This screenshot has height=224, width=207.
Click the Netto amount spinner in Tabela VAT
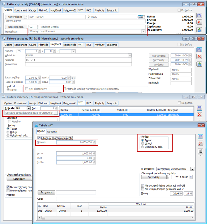pyautogui.click(x=94, y=153)
